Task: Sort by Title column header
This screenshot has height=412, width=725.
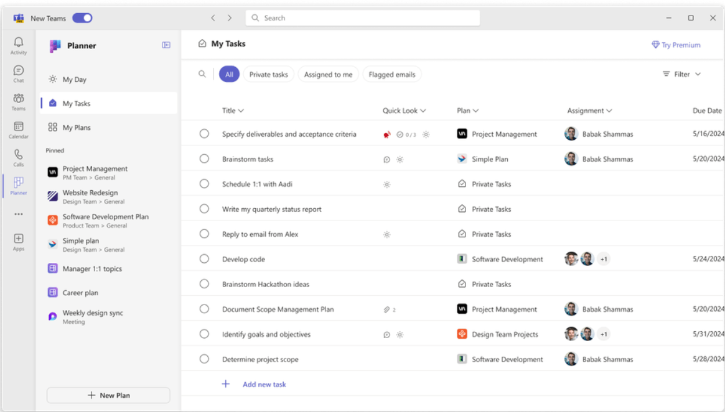Action: coord(233,111)
